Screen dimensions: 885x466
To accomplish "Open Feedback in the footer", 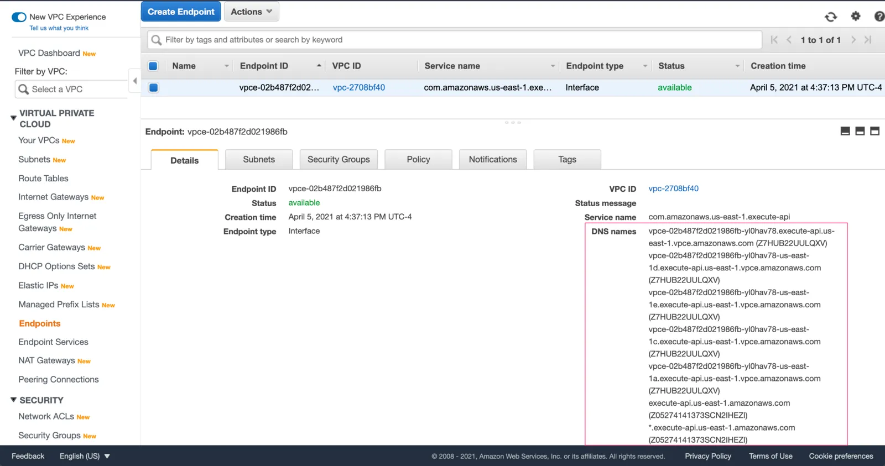I will (x=28, y=456).
